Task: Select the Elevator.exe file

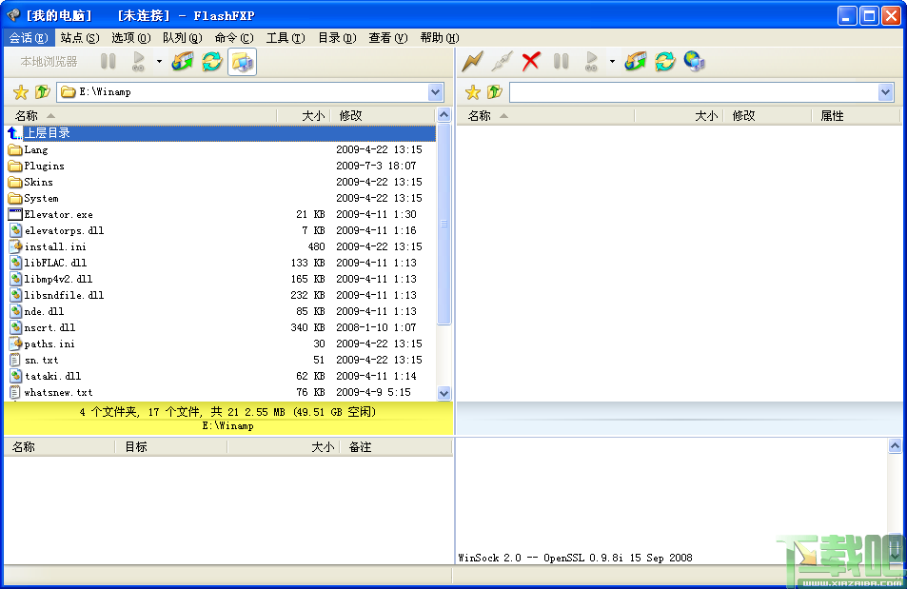Action: pyautogui.click(x=220, y=214)
